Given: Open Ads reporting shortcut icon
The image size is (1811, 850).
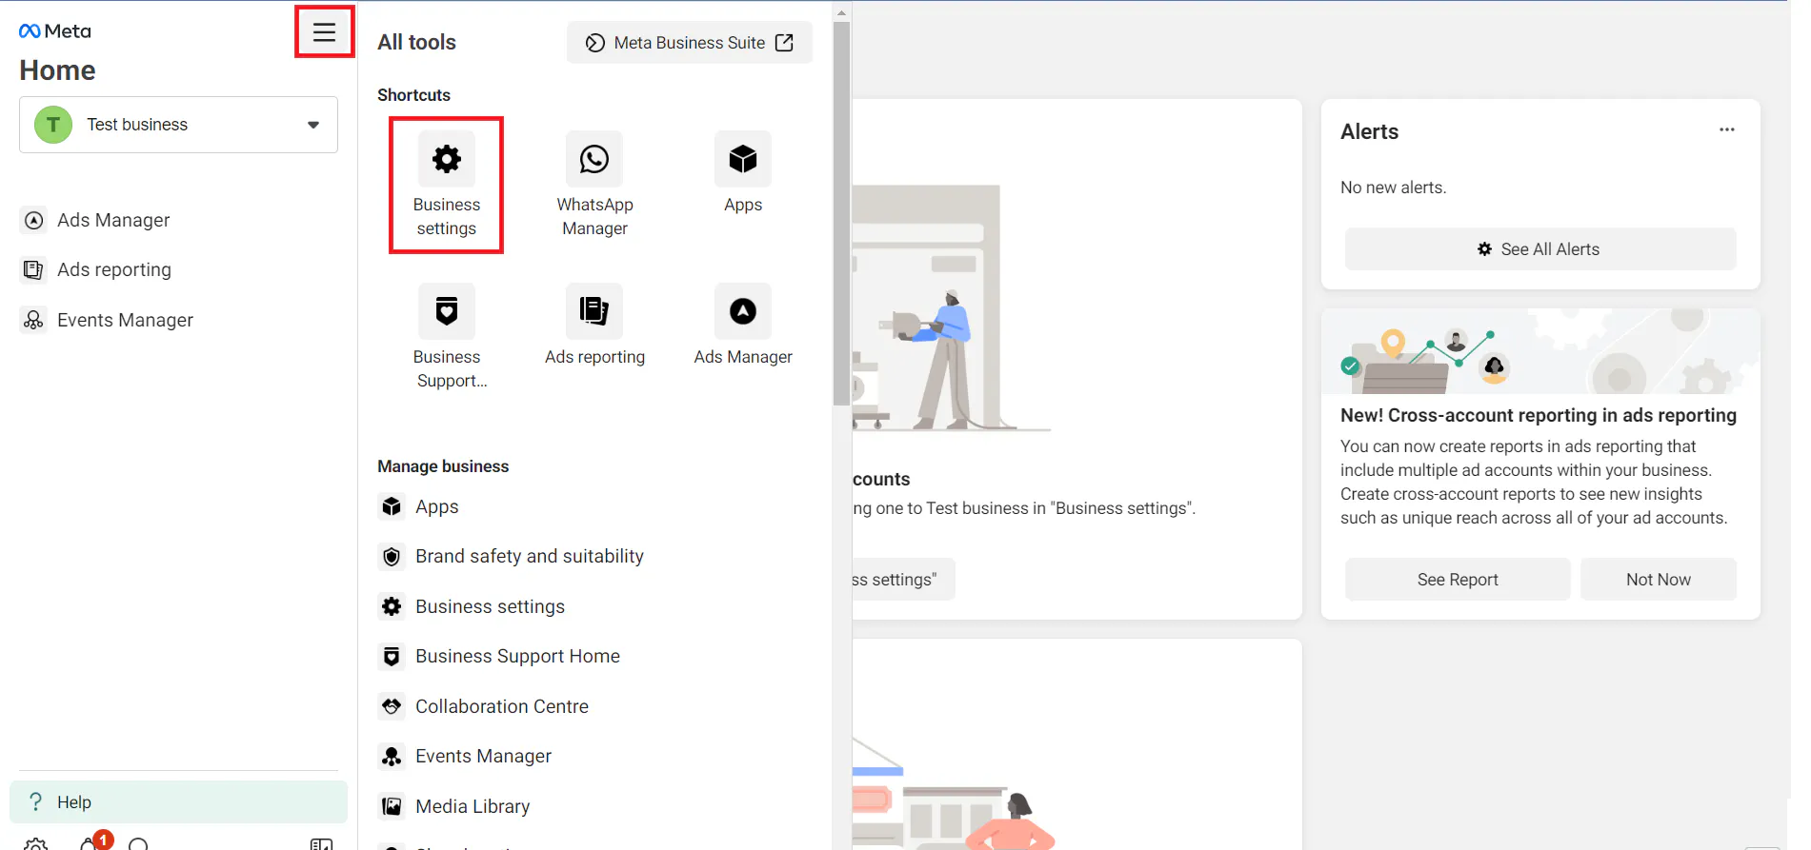Looking at the screenshot, I should (x=594, y=311).
